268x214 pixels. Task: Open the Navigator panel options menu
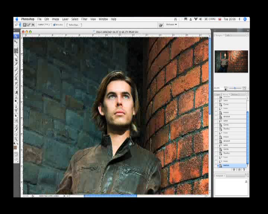(x=247, y=35)
